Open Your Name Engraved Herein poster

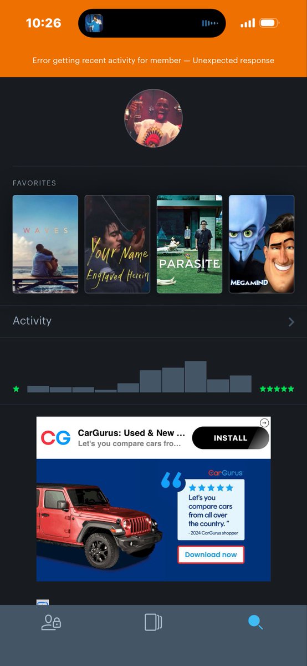[117, 244]
